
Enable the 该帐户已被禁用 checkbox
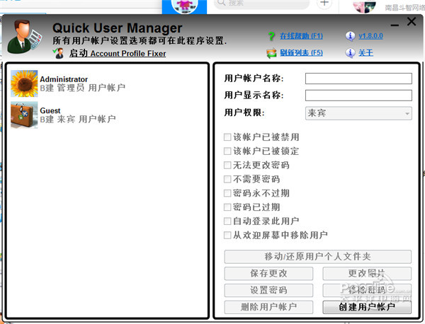(227, 137)
